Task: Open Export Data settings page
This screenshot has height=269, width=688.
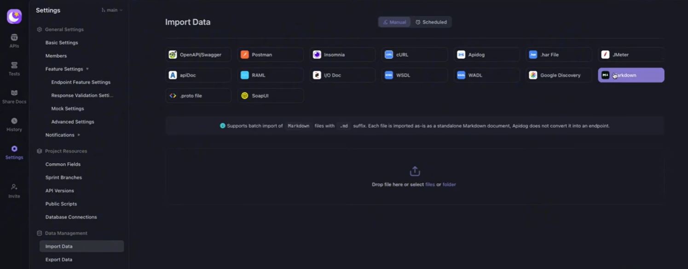Action: (59, 260)
